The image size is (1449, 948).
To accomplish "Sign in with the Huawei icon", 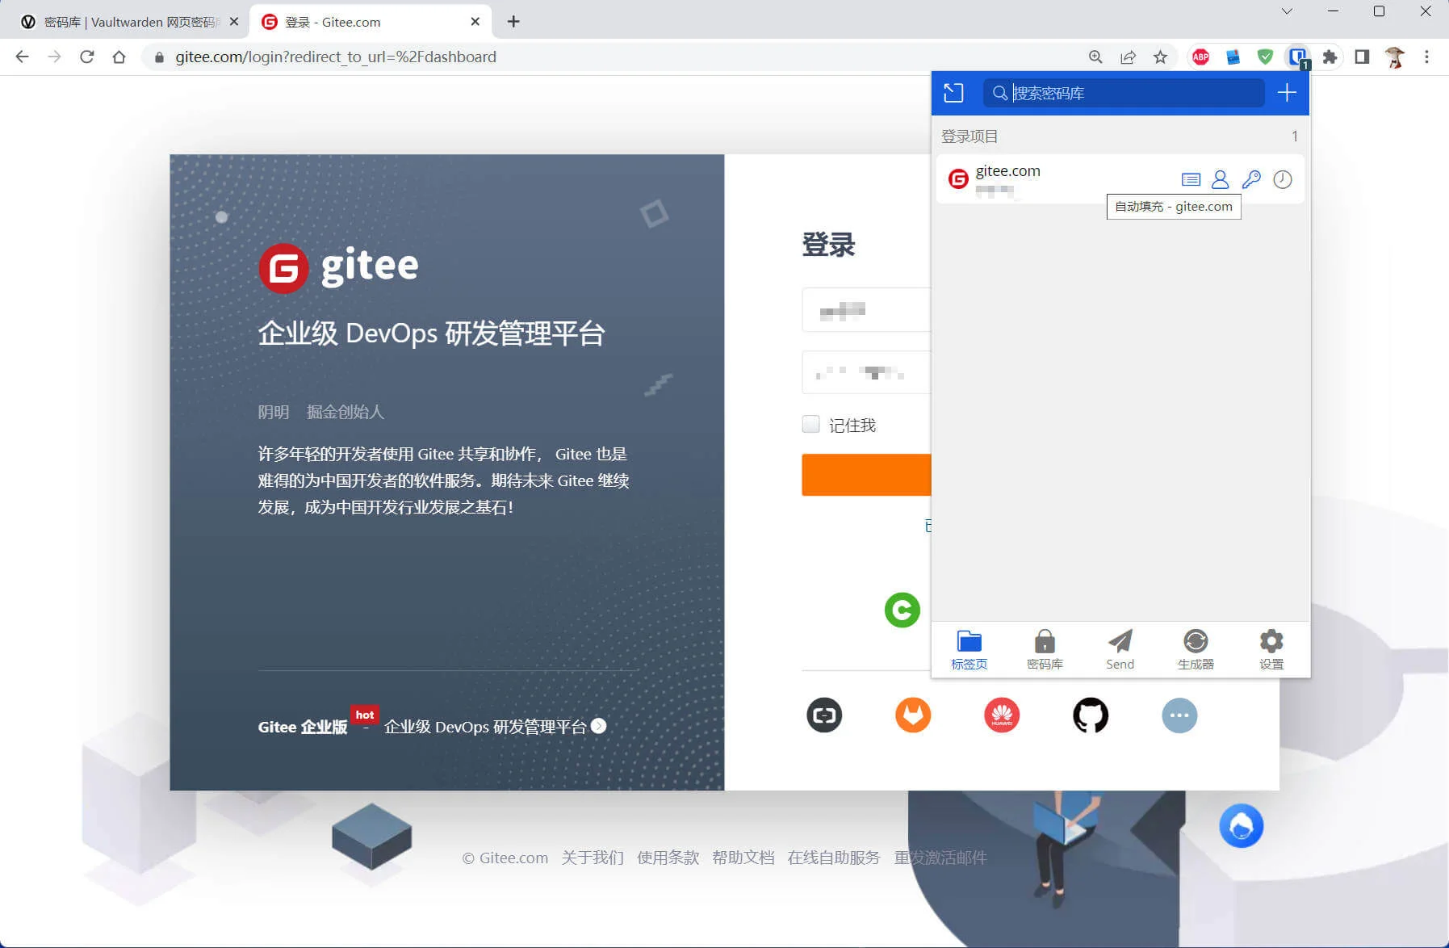I will click(1002, 715).
